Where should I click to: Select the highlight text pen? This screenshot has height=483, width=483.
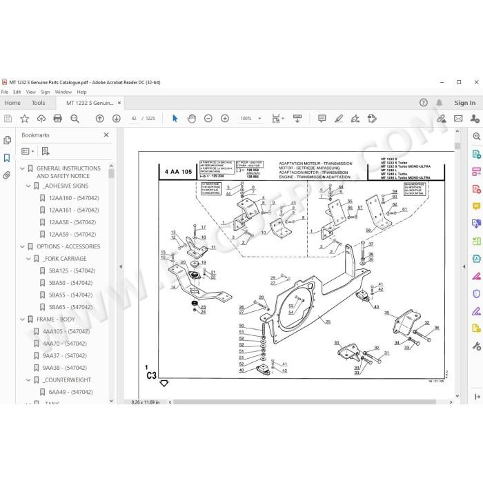point(339,119)
